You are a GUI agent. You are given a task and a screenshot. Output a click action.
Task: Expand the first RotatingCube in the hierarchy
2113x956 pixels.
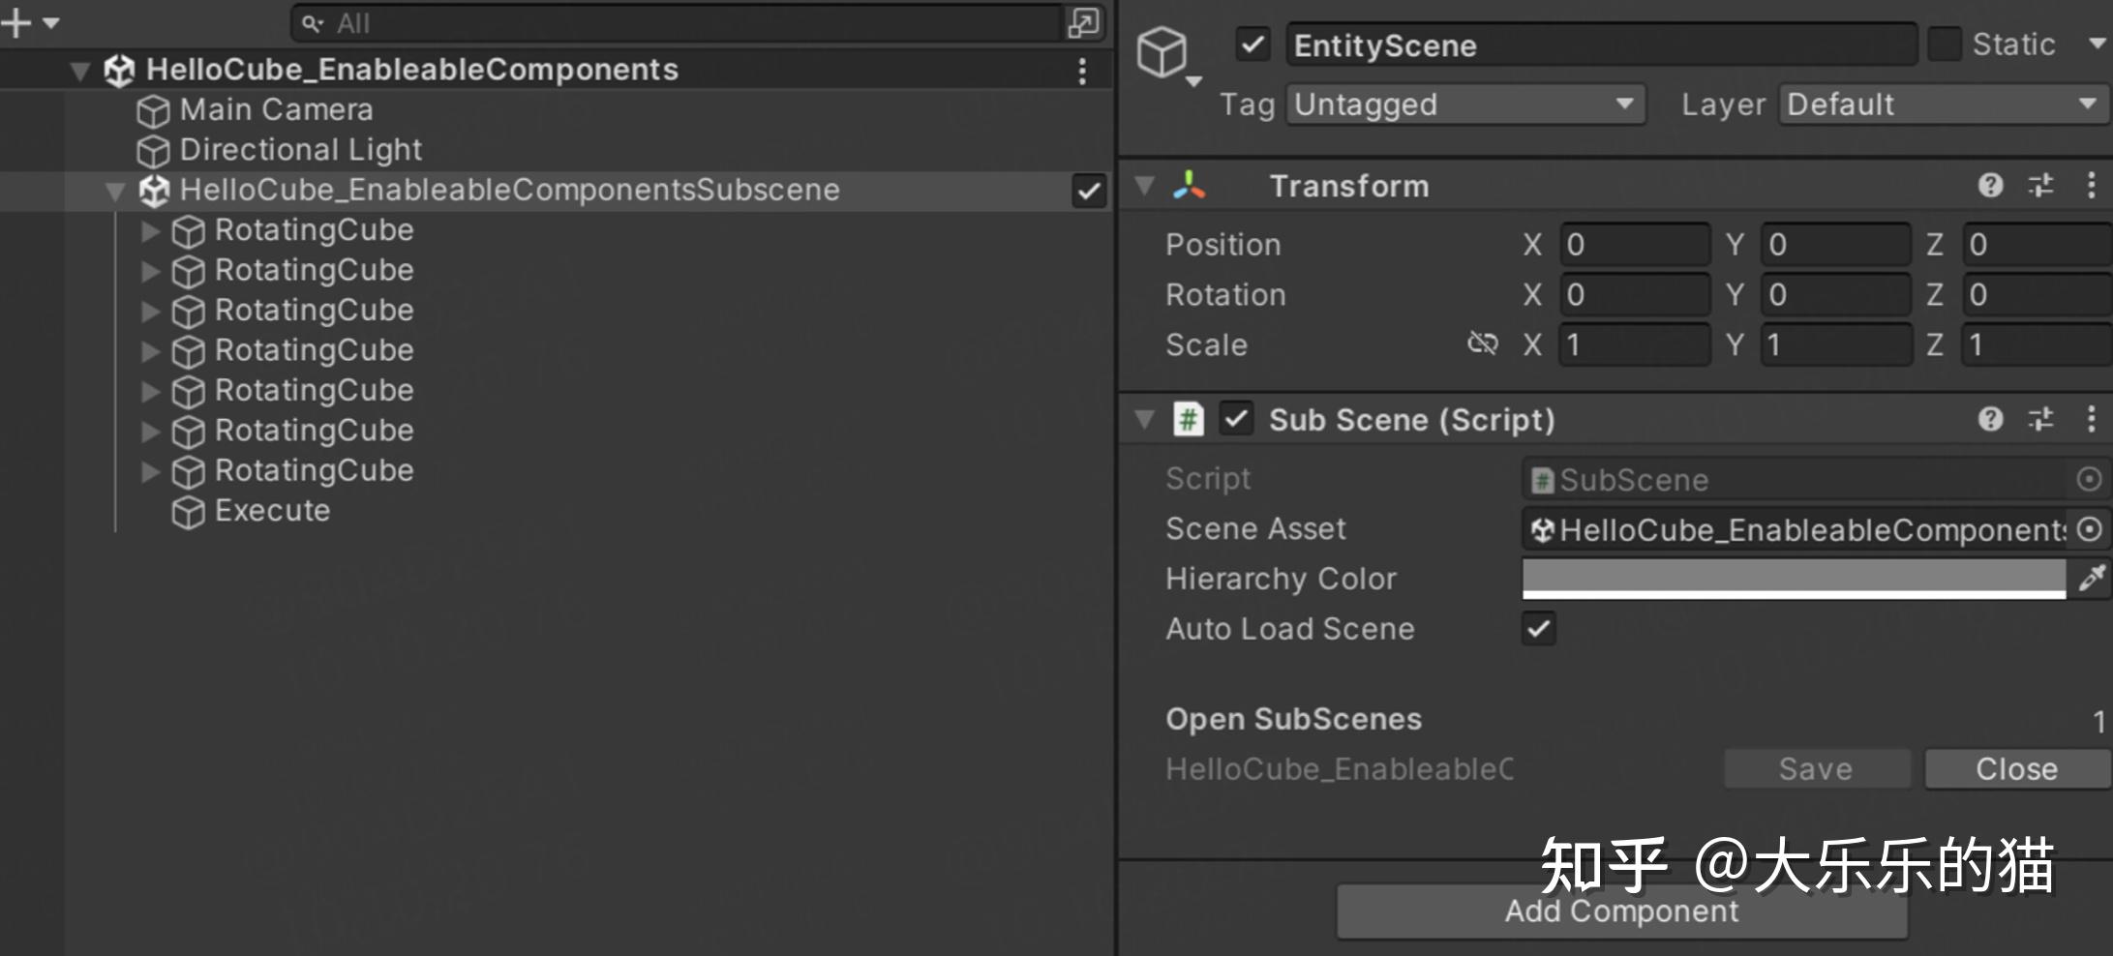pos(151,230)
